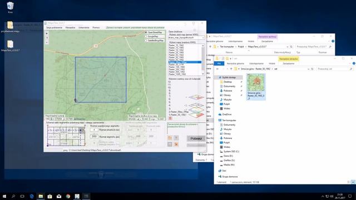Click the segment grid schematic preview
Screen dimensions: 356x200
[x=66, y=136]
